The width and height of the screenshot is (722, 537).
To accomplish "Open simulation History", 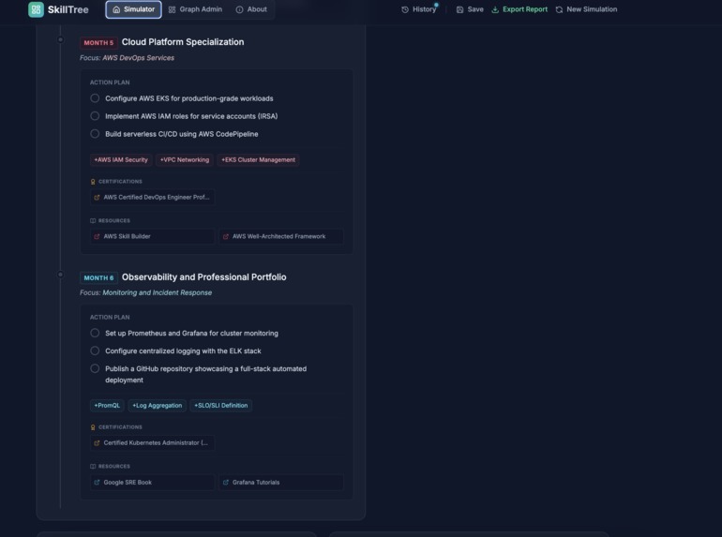I will pos(418,9).
